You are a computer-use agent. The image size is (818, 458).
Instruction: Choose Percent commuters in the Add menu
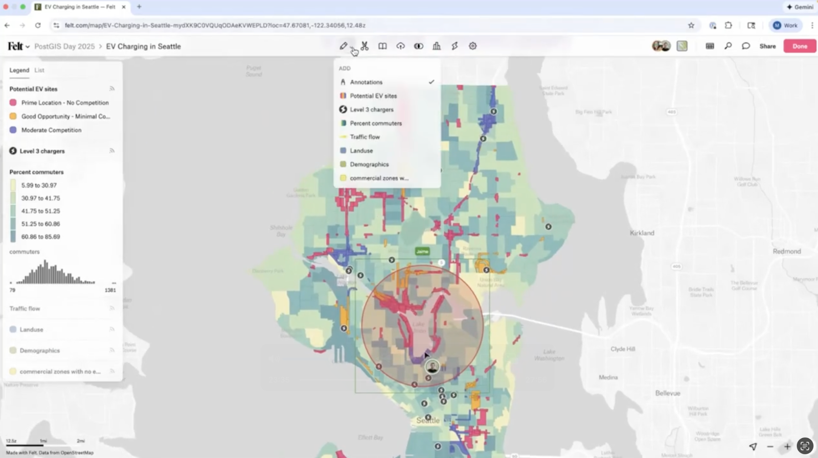(x=376, y=123)
